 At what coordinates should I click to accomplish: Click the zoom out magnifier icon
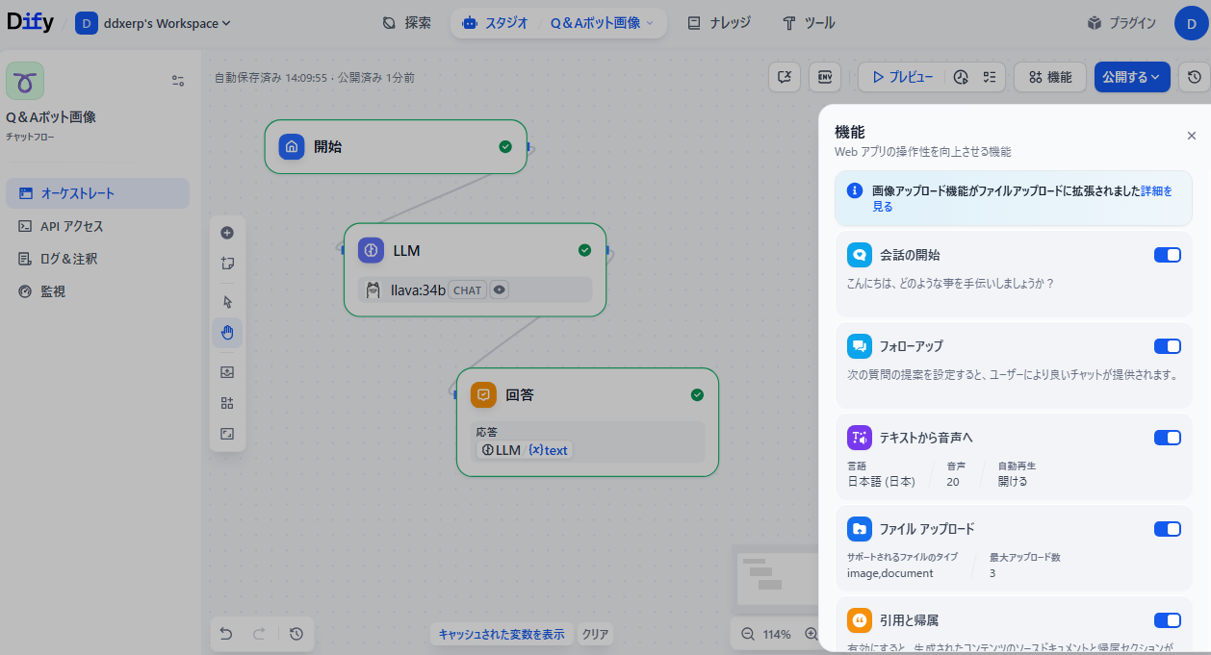coord(748,634)
